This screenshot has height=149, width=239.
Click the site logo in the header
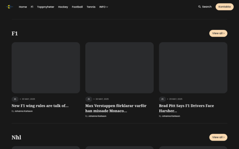click(10, 7)
